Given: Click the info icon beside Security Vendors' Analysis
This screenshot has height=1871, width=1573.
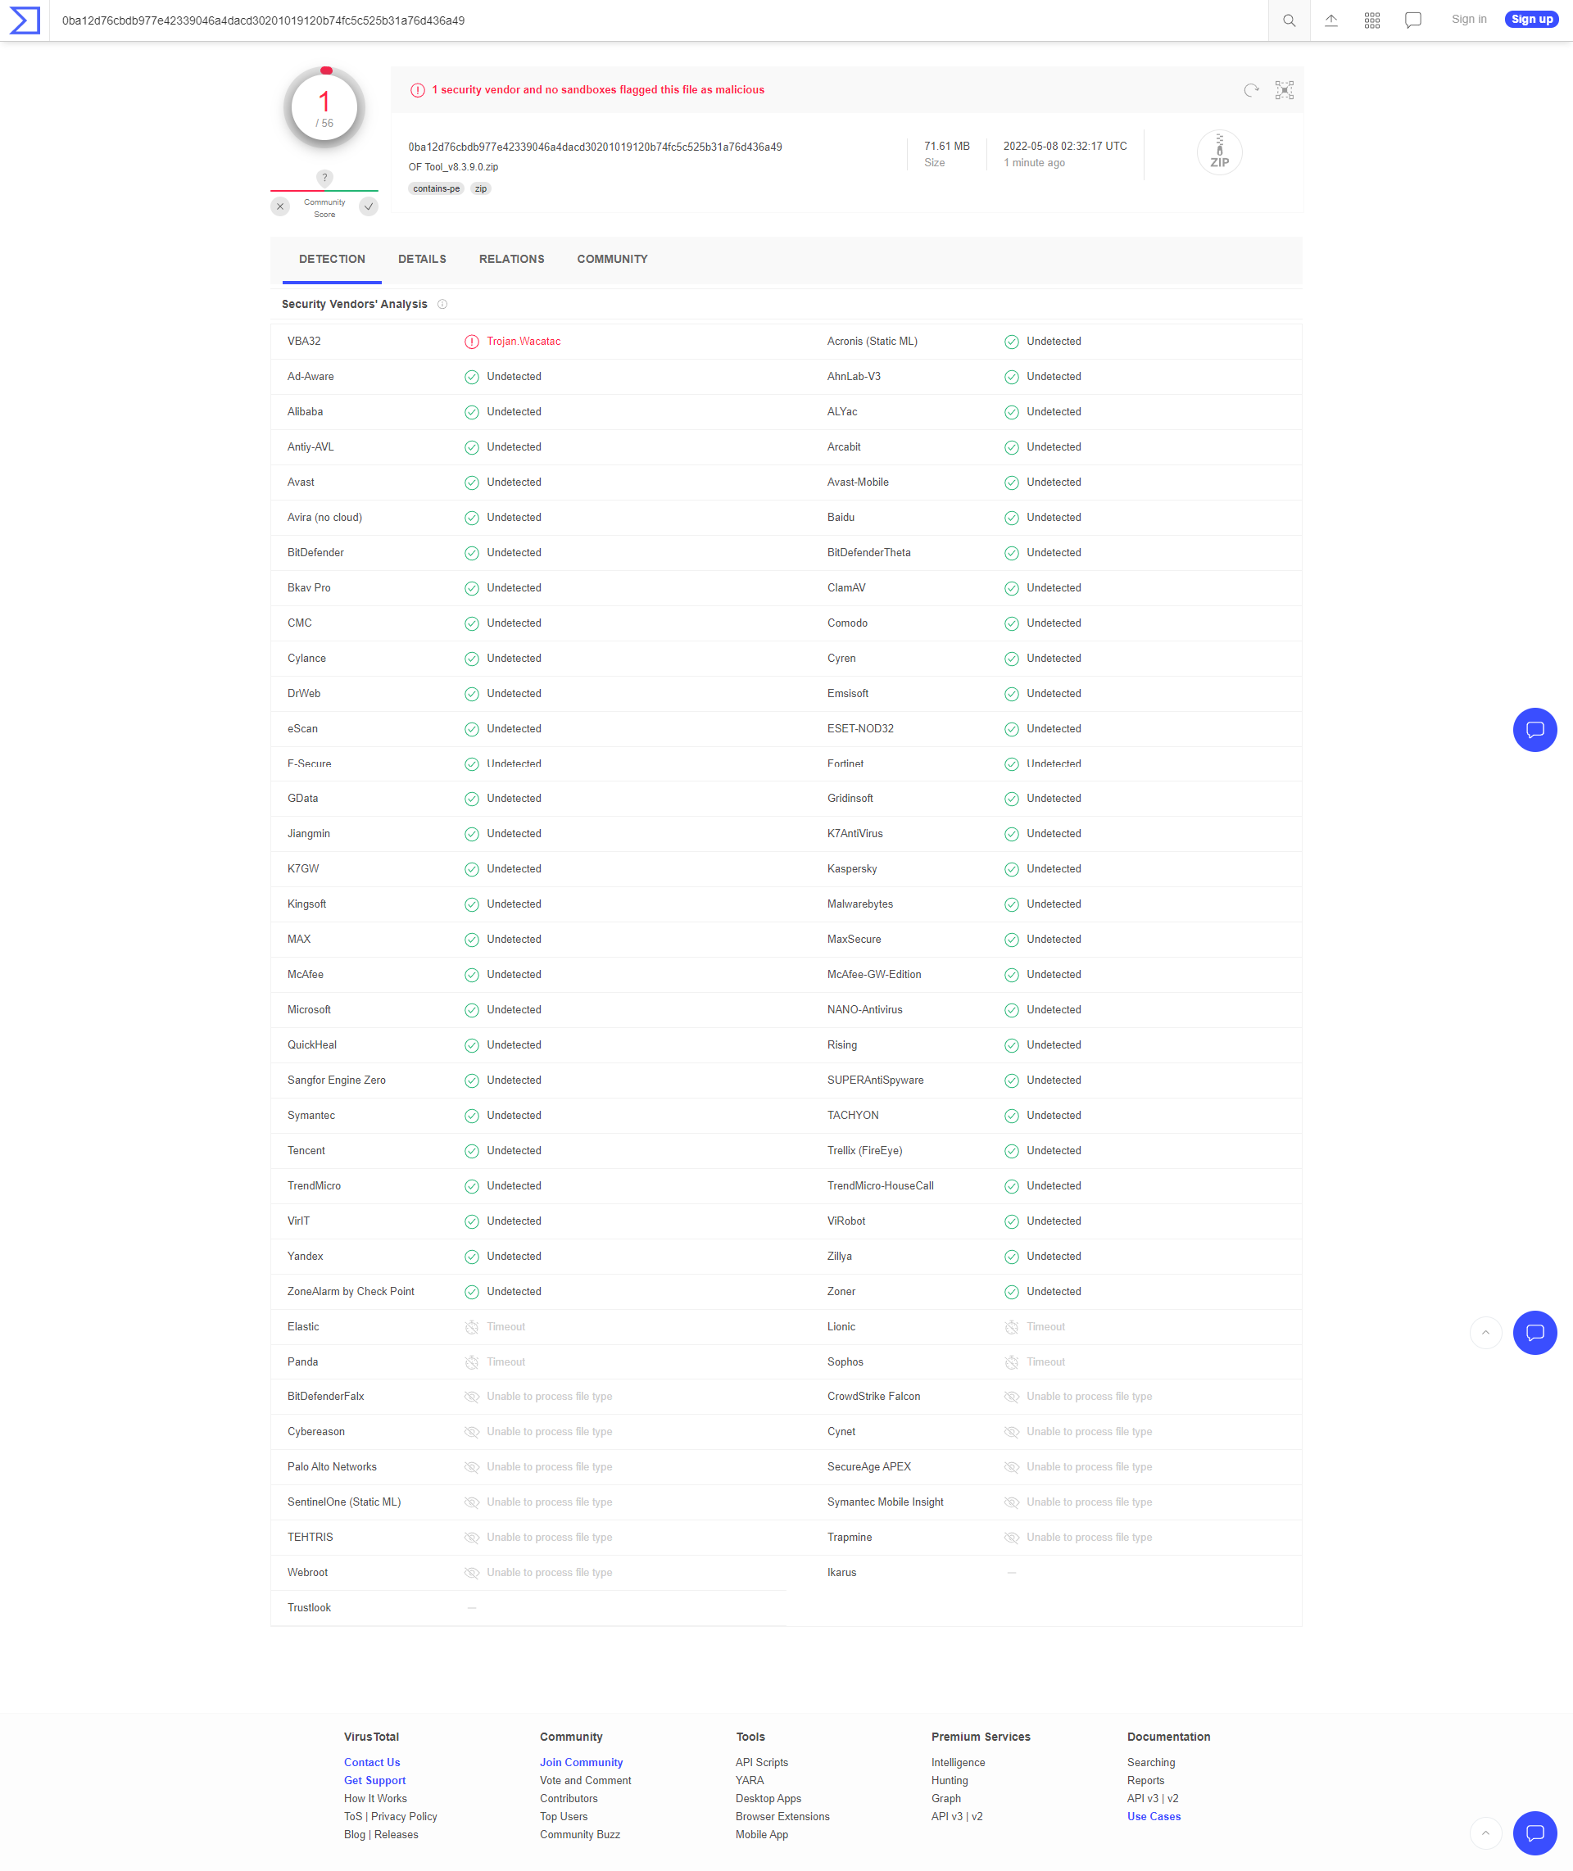Looking at the screenshot, I should [442, 305].
